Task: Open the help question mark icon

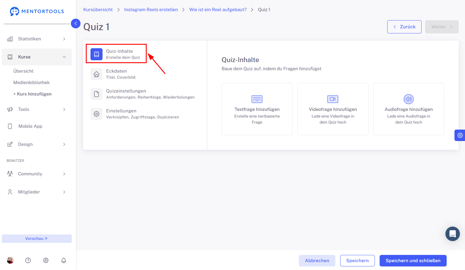Action: click(x=28, y=260)
